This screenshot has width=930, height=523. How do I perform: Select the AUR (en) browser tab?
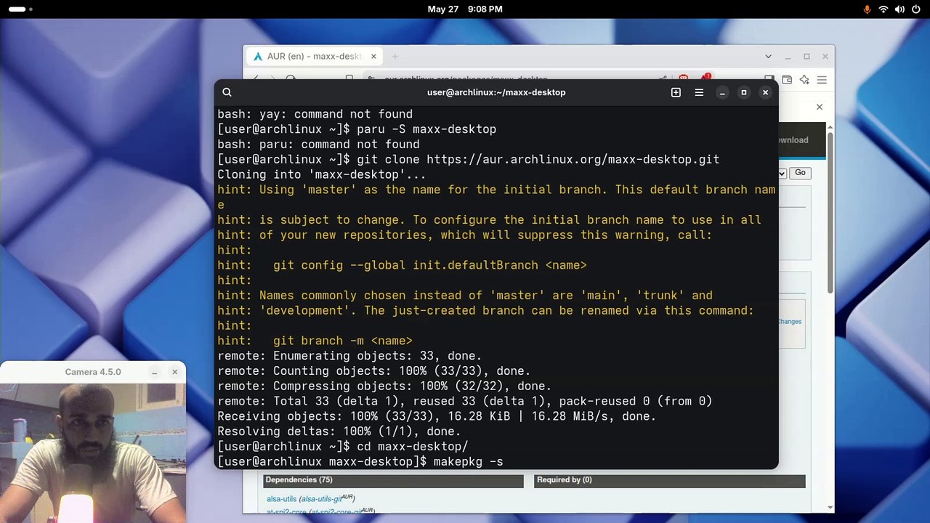pyautogui.click(x=315, y=56)
